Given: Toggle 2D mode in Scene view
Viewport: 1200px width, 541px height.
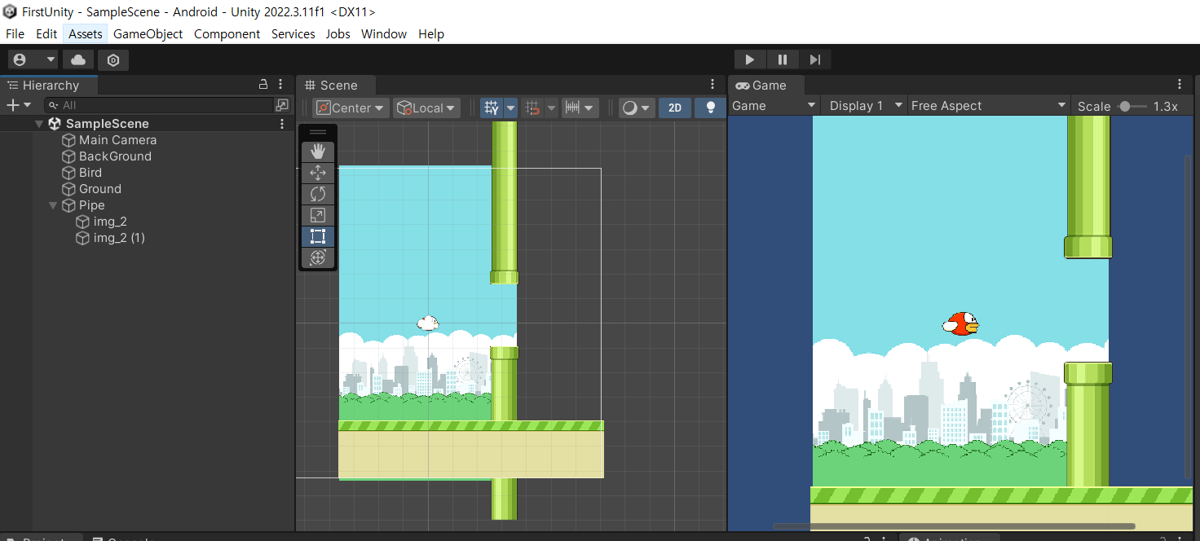Looking at the screenshot, I should [x=675, y=108].
